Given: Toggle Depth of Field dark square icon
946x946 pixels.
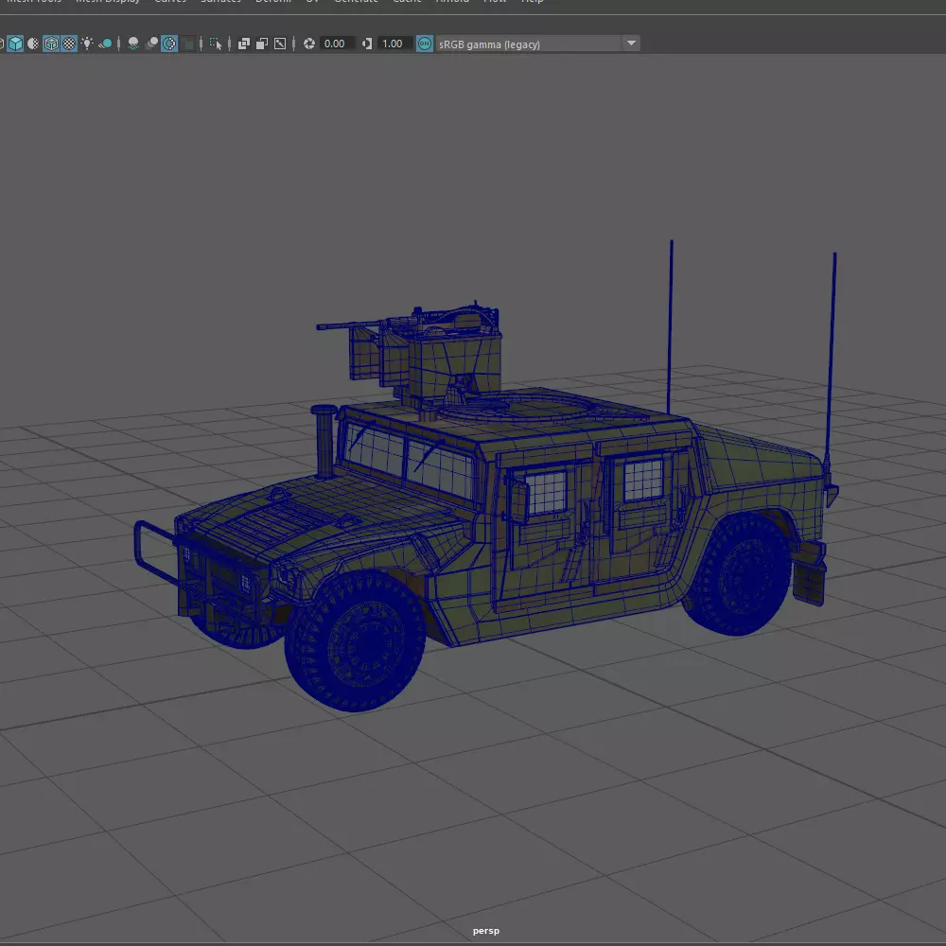Looking at the screenshot, I should (187, 44).
